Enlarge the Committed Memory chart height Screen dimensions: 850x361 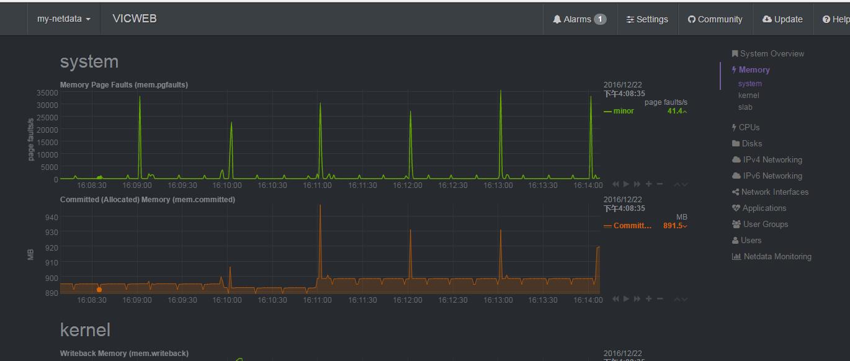684,299
